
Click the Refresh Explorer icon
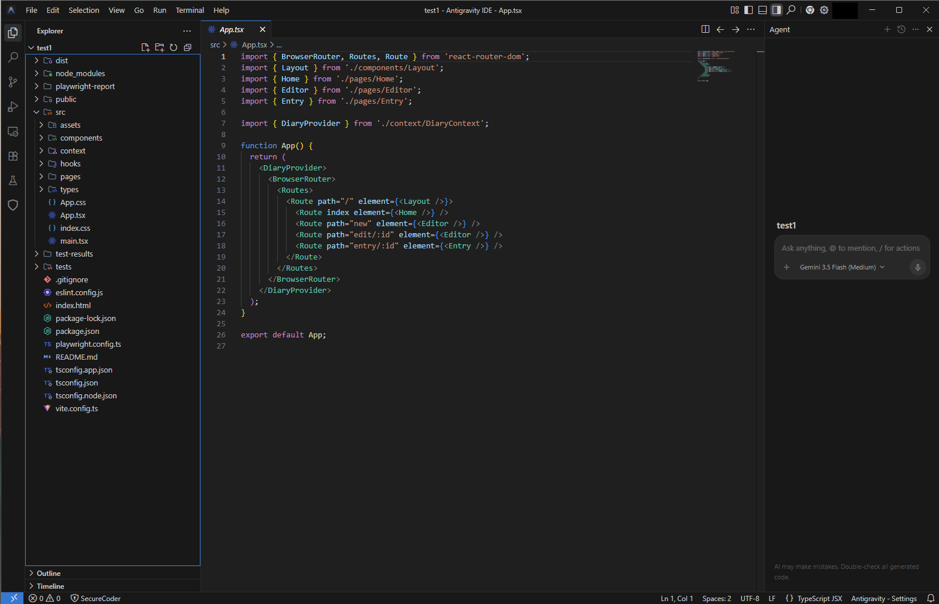point(173,47)
